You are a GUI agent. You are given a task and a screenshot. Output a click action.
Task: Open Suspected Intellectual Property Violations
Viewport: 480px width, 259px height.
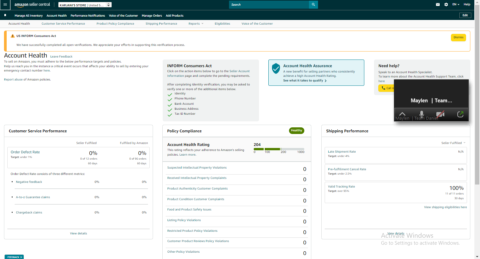197,168
